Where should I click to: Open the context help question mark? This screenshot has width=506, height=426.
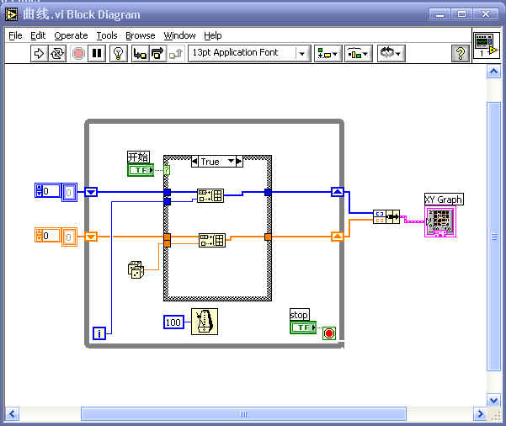click(461, 54)
